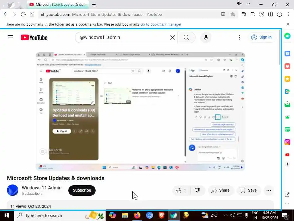Open YouTube sidebar panel icon
Viewport: 294px width, 221px height.
[x=287, y=155]
